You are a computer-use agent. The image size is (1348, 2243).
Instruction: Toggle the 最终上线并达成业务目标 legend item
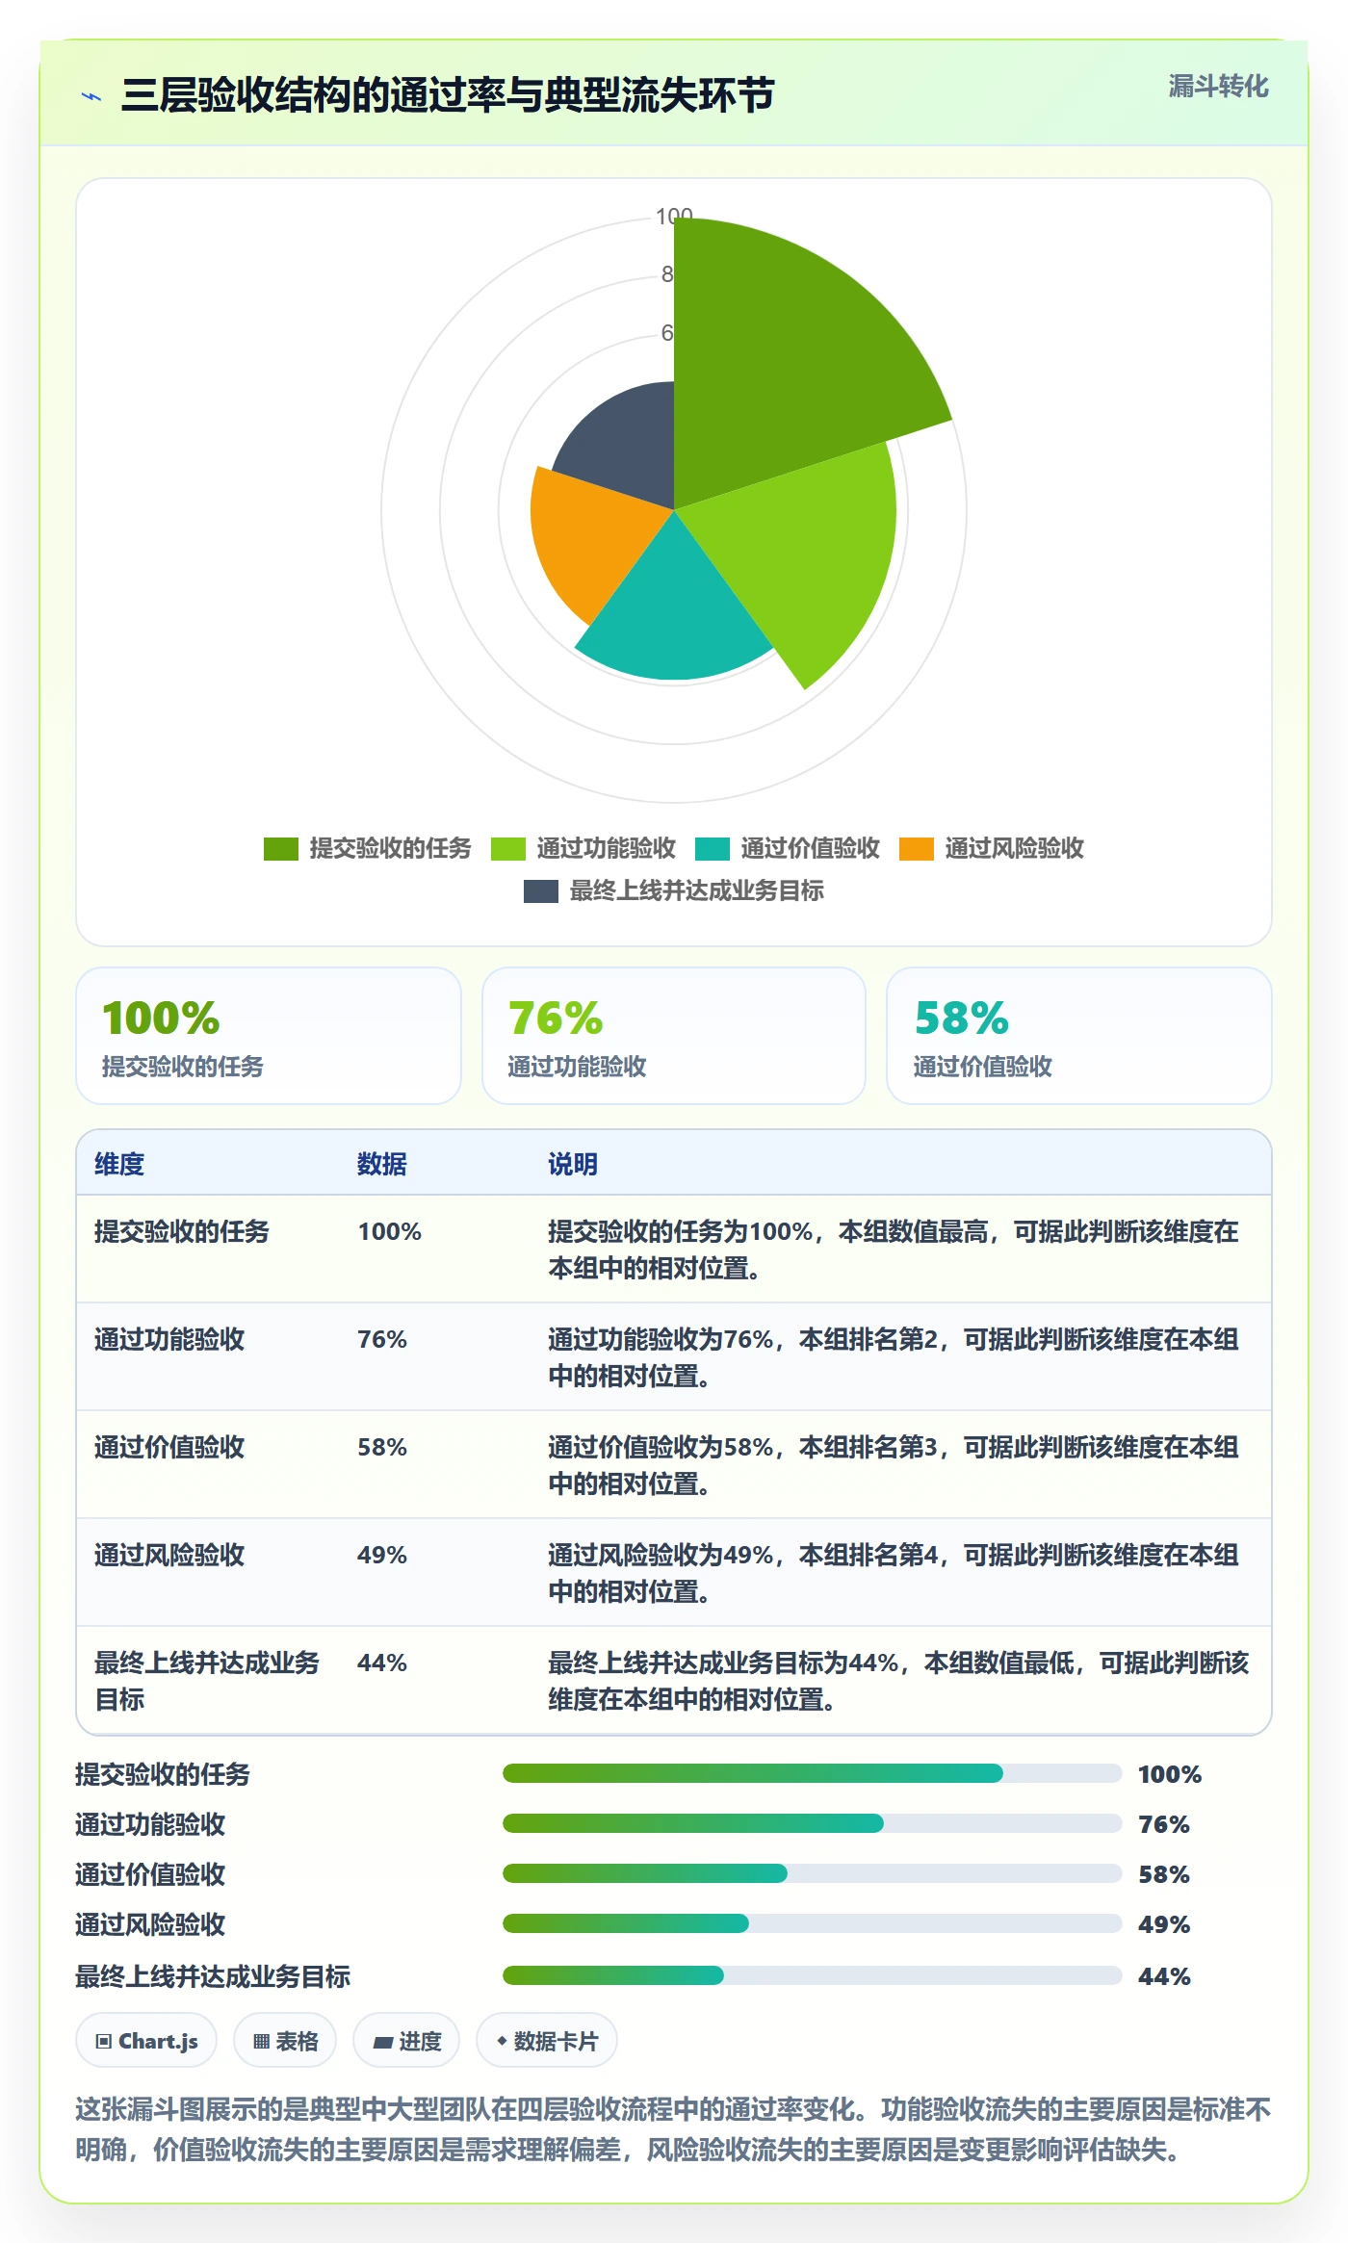(x=674, y=890)
